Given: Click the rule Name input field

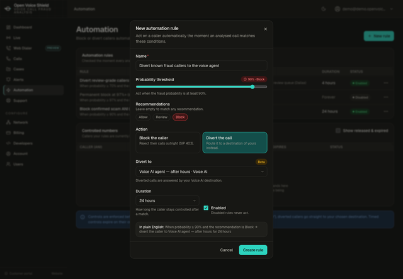Looking at the screenshot, I should 201,65.
